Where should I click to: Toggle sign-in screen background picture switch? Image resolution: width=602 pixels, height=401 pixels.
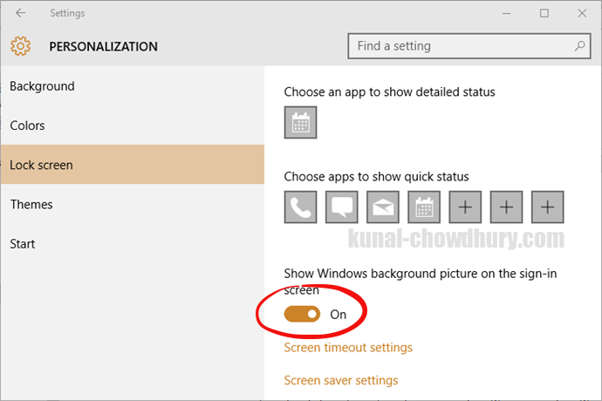point(302,314)
